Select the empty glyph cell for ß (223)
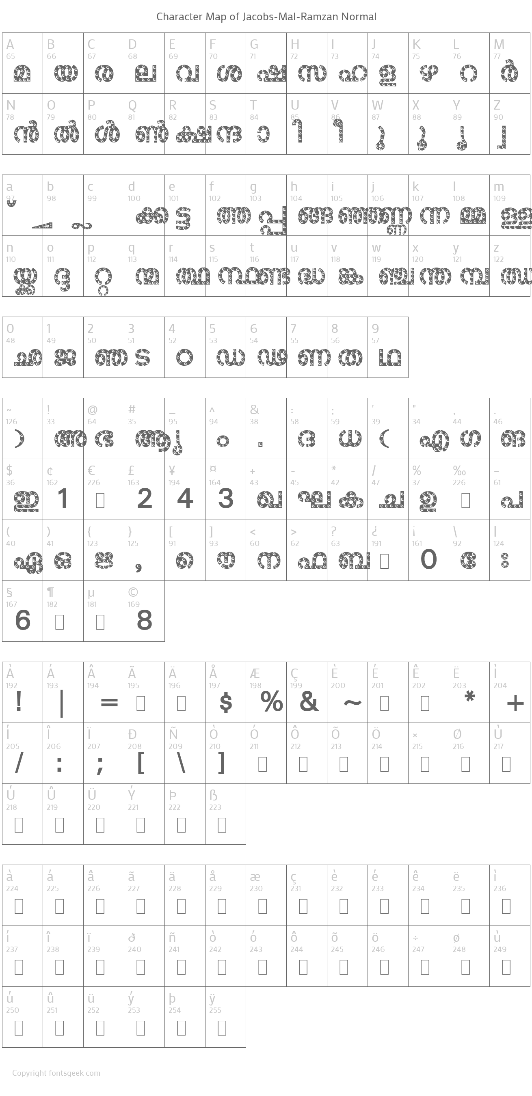This screenshot has height=1096, width=532. pos(225,814)
